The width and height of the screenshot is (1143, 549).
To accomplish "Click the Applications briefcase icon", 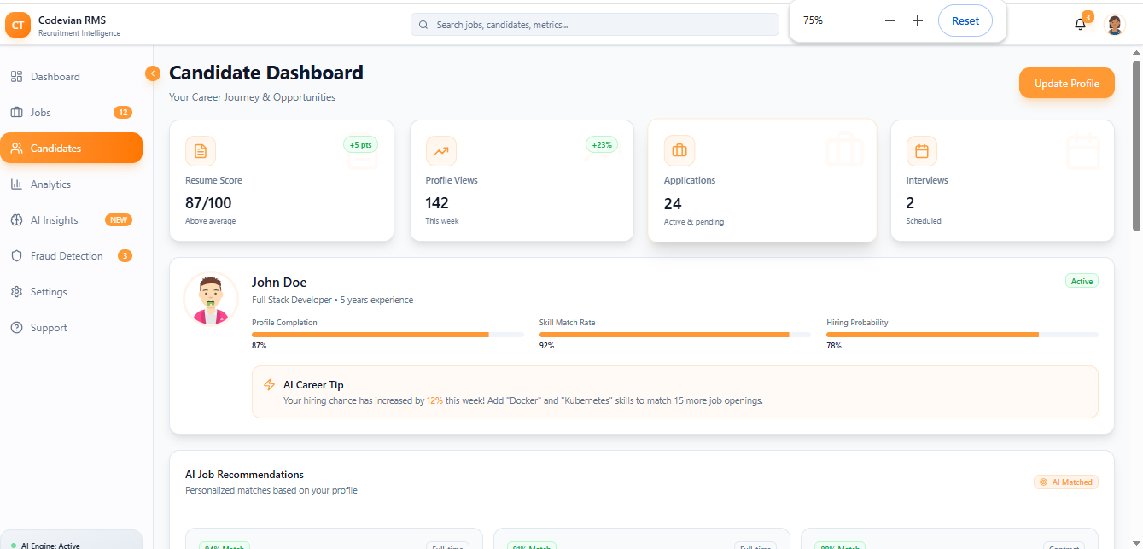I will (679, 151).
